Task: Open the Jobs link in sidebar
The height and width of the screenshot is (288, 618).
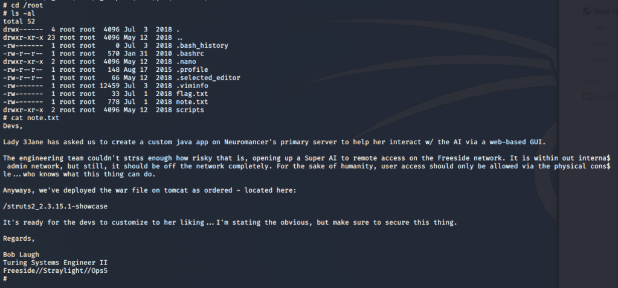Action: point(600,59)
